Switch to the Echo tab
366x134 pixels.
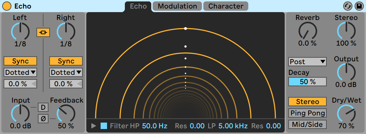pyautogui.click(x=138, y=6)
